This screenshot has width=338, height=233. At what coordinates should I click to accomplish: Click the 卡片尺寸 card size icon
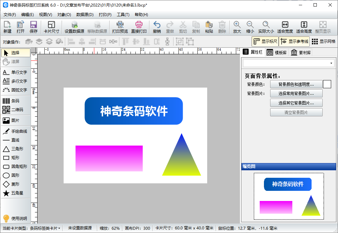pyautogui.click(x=51, y=27)
